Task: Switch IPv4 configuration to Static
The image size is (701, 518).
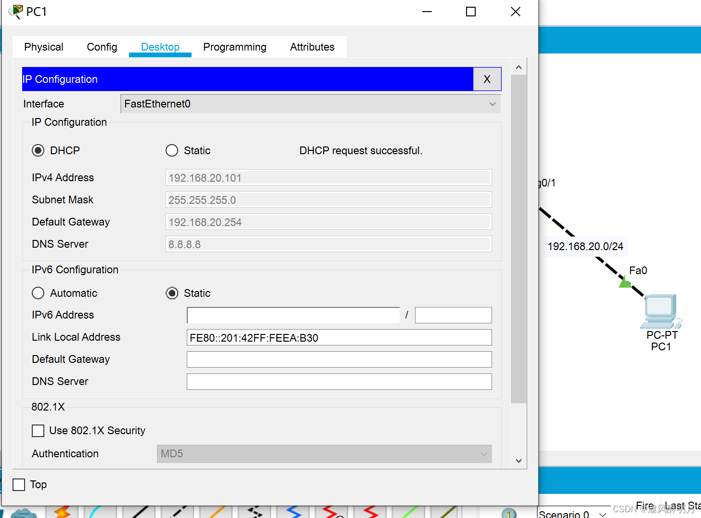Action: (x=172, y=151)
